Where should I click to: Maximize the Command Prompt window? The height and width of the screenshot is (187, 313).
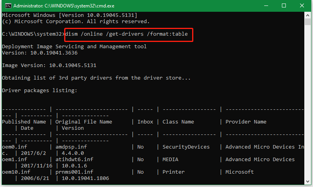point(283,5)
